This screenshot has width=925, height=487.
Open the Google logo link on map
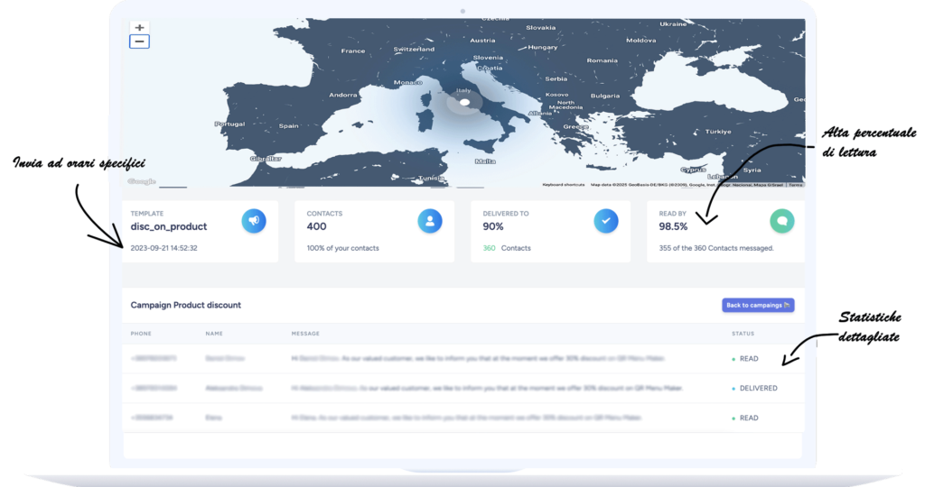(142, 181)
